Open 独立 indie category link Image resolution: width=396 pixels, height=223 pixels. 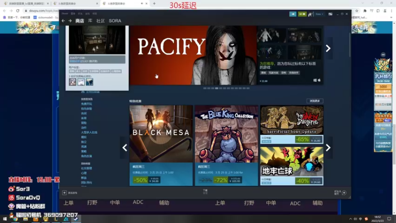(x=84, y=142)
